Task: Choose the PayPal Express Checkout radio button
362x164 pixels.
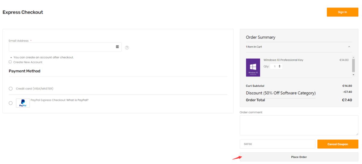Action: (x=11, y=103)
